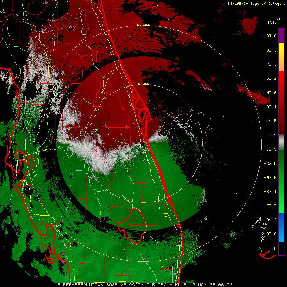The height and width of the screenshot is (287, 287).
Task: Click the 50 NMI range ring label
Action: click(x=143, y=84)
